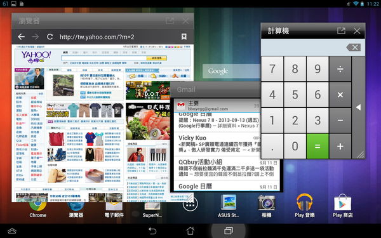
Task: Launch the 相機 camera app
Action: point(267,206)
